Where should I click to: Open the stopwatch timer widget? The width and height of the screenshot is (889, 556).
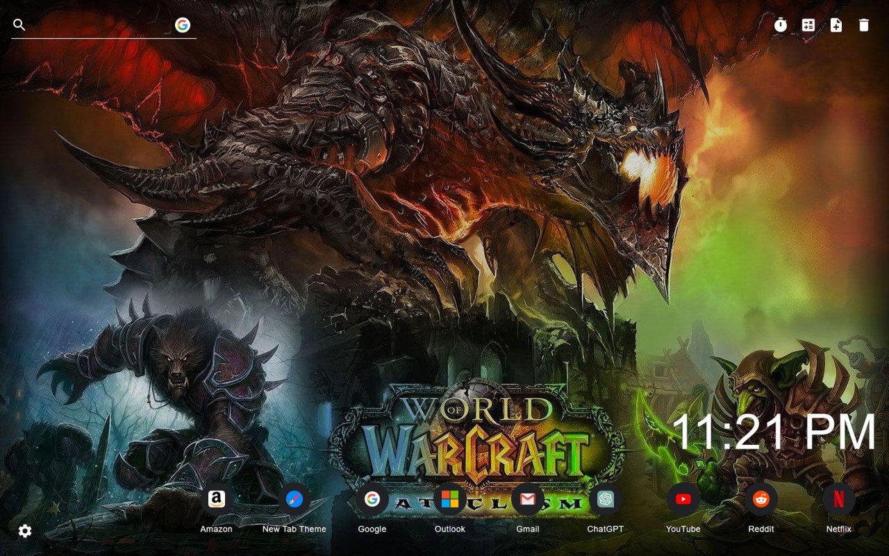(781, 25)
